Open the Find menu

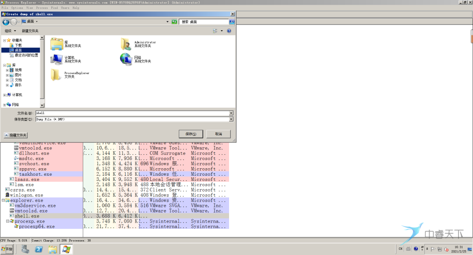(54, 8)
